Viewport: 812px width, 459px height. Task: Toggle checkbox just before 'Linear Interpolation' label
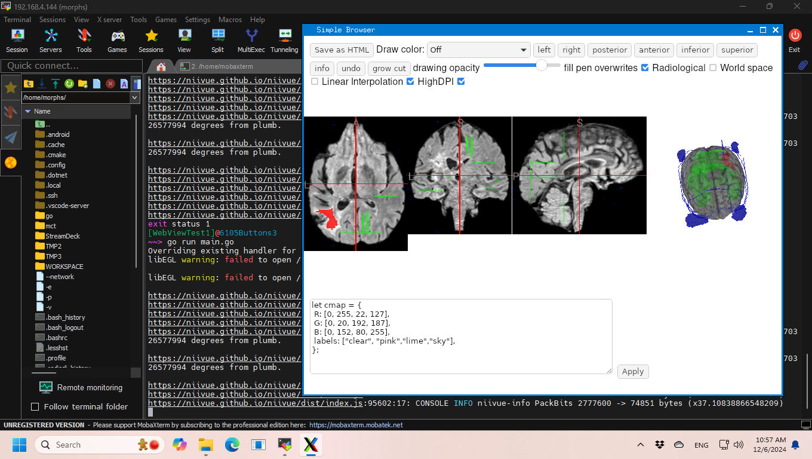point(315,81)
